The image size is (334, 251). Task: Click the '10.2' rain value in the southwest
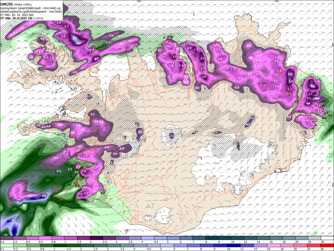[33, 199]
